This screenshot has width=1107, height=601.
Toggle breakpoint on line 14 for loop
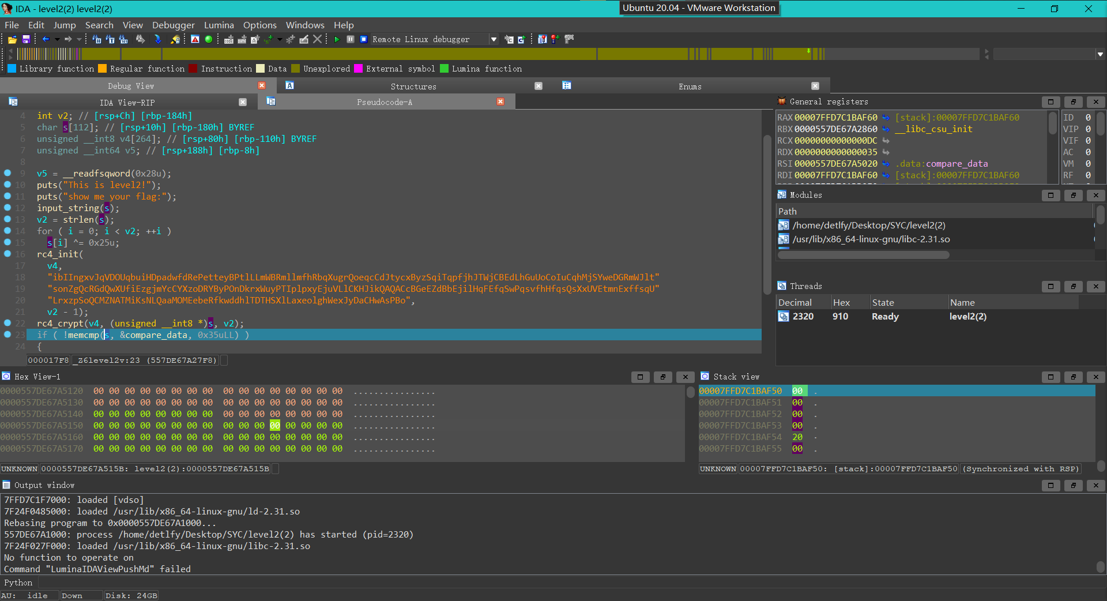pyautogui.click(x=7, y=231)
